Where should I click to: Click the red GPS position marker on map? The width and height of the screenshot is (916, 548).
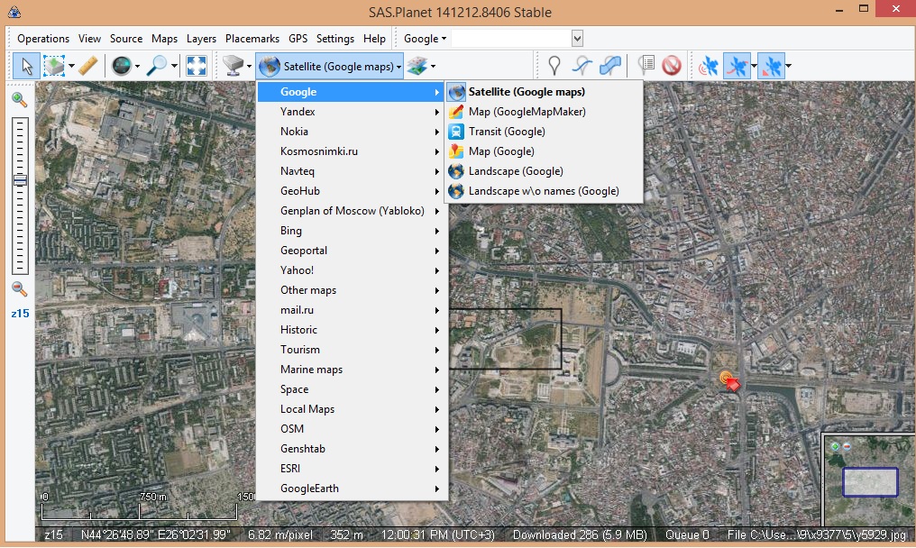(x=729, y=380)
